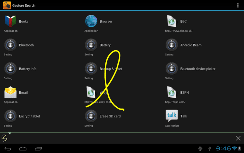Launch the Browser globe icon
The height and width of the screenshot is (153, 244).
coord(91,21)
